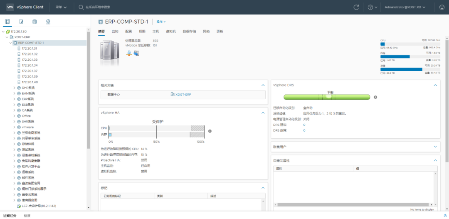Screen dimensions: 449x219
Task: Open the 主机 tab
Action: pyautogui.click(x=155, y=32)
